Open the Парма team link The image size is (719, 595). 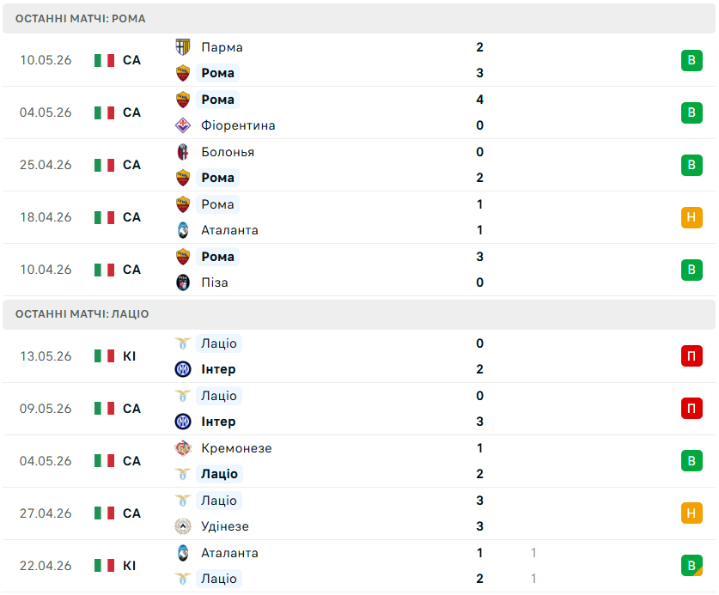point(222,47)
